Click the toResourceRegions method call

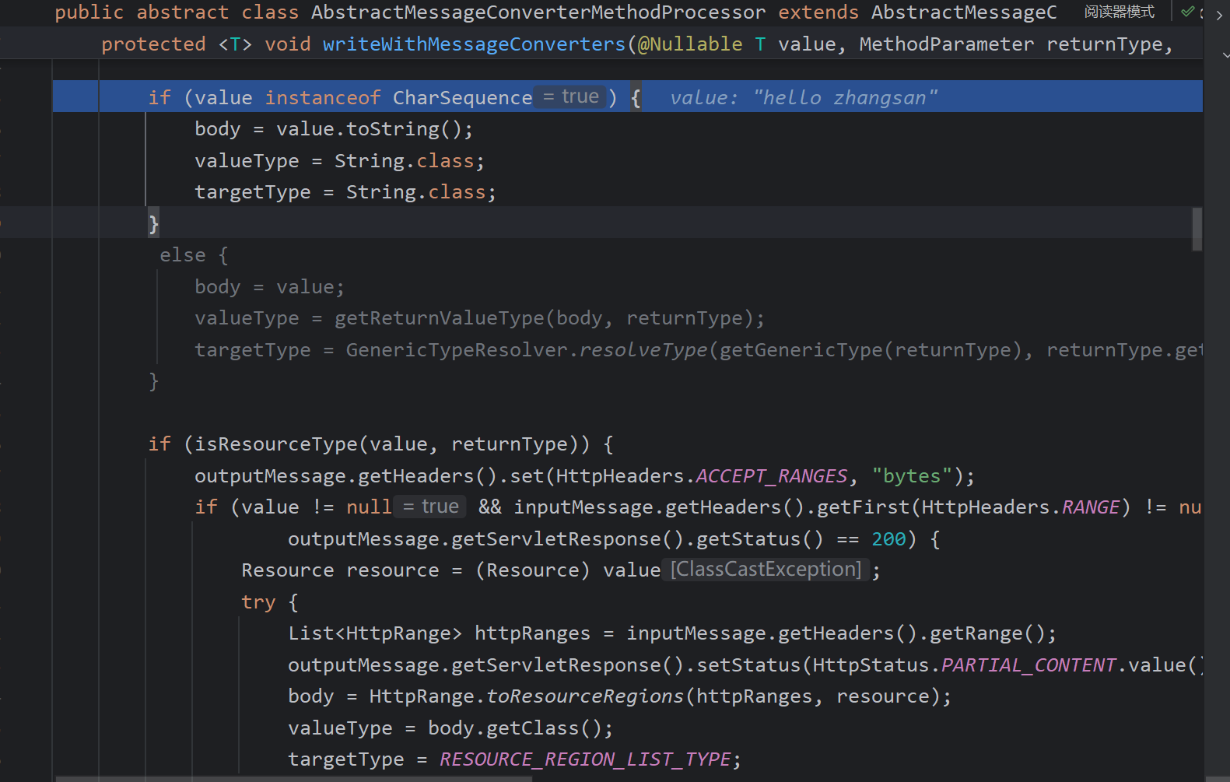pyautogui.click(x=585, y=696)
